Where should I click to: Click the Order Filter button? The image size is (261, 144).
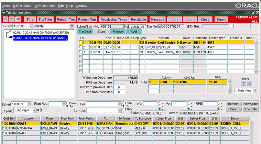(250, 109)
